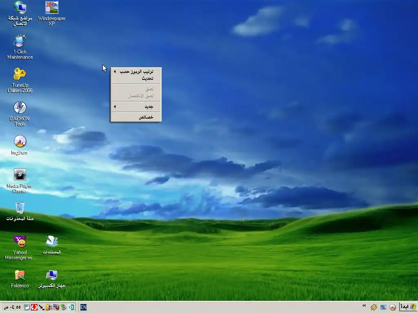Click the red tray icon with white arrows
418x313 pixels.
tap(34, 307)
